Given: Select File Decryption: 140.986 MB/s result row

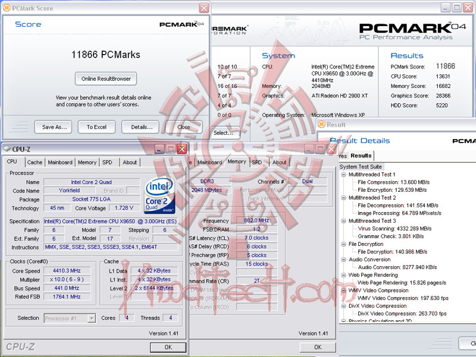Looking at the screenshot, I should click(x=393, y=252).
